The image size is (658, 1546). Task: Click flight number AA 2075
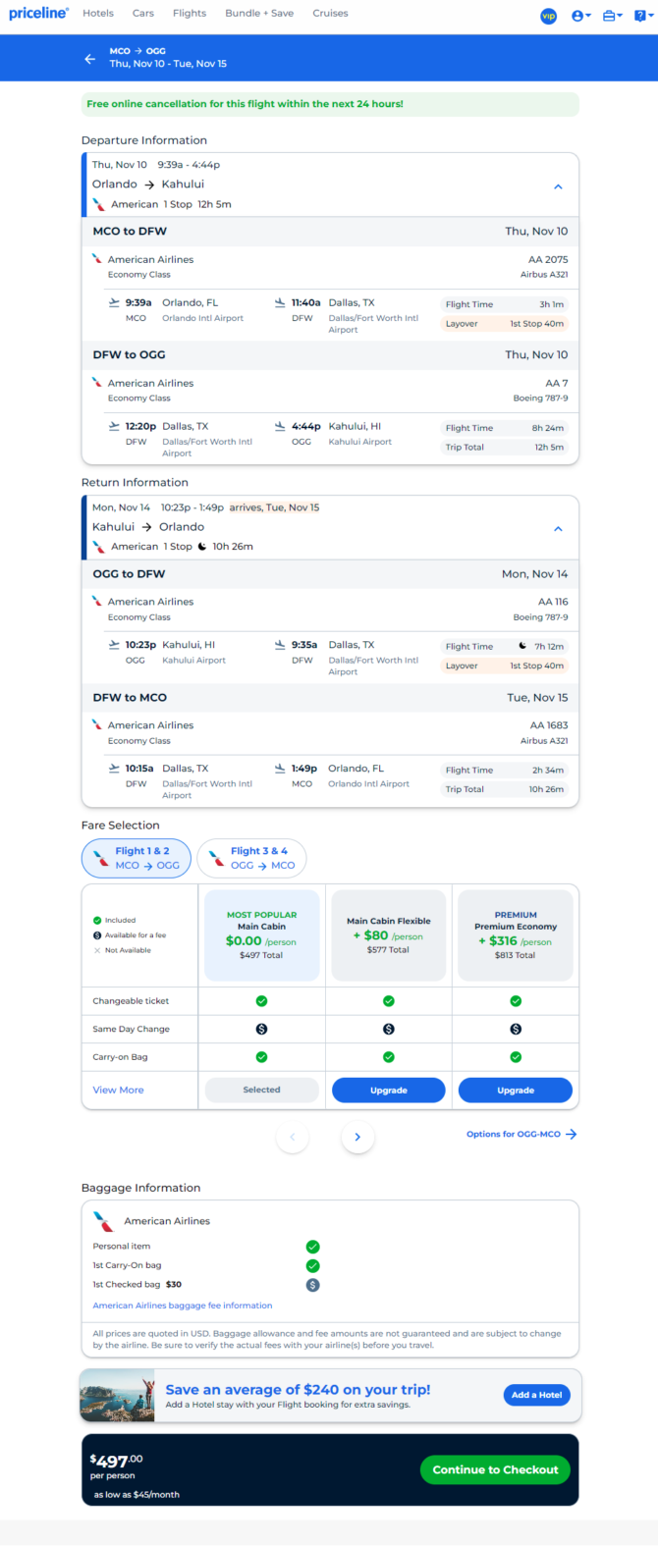[x=548, y=260]
